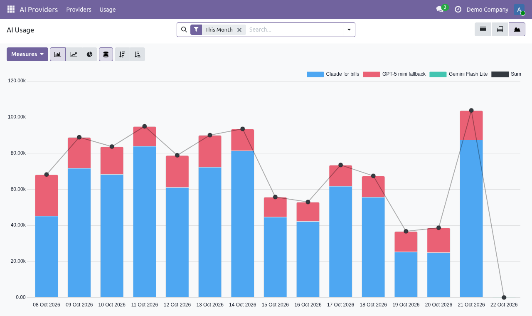Click the search magnifier icon
532x316 pixels.
[x=184, y=30]
